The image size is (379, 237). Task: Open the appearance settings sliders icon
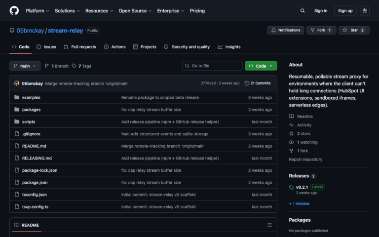click(365, 11)
